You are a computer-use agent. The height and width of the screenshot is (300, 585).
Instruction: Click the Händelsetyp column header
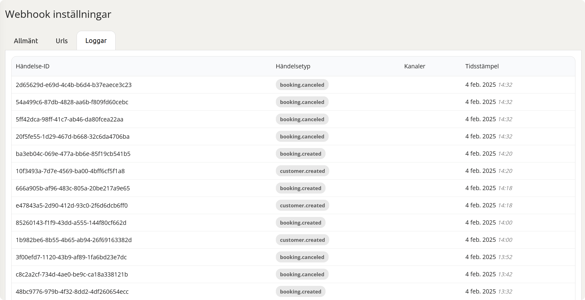tap(293, 66)
